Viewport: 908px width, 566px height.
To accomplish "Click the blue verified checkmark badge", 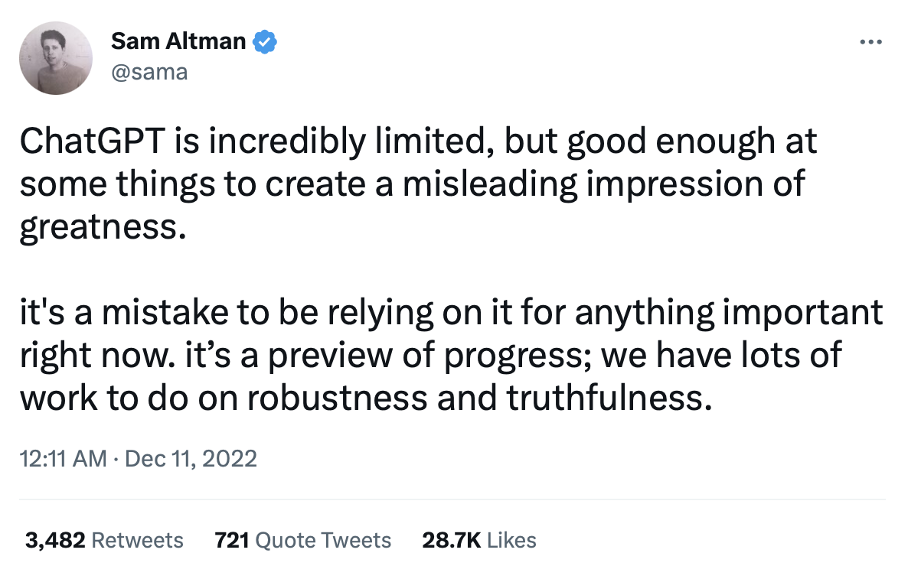I will click(x=265, y=41).
